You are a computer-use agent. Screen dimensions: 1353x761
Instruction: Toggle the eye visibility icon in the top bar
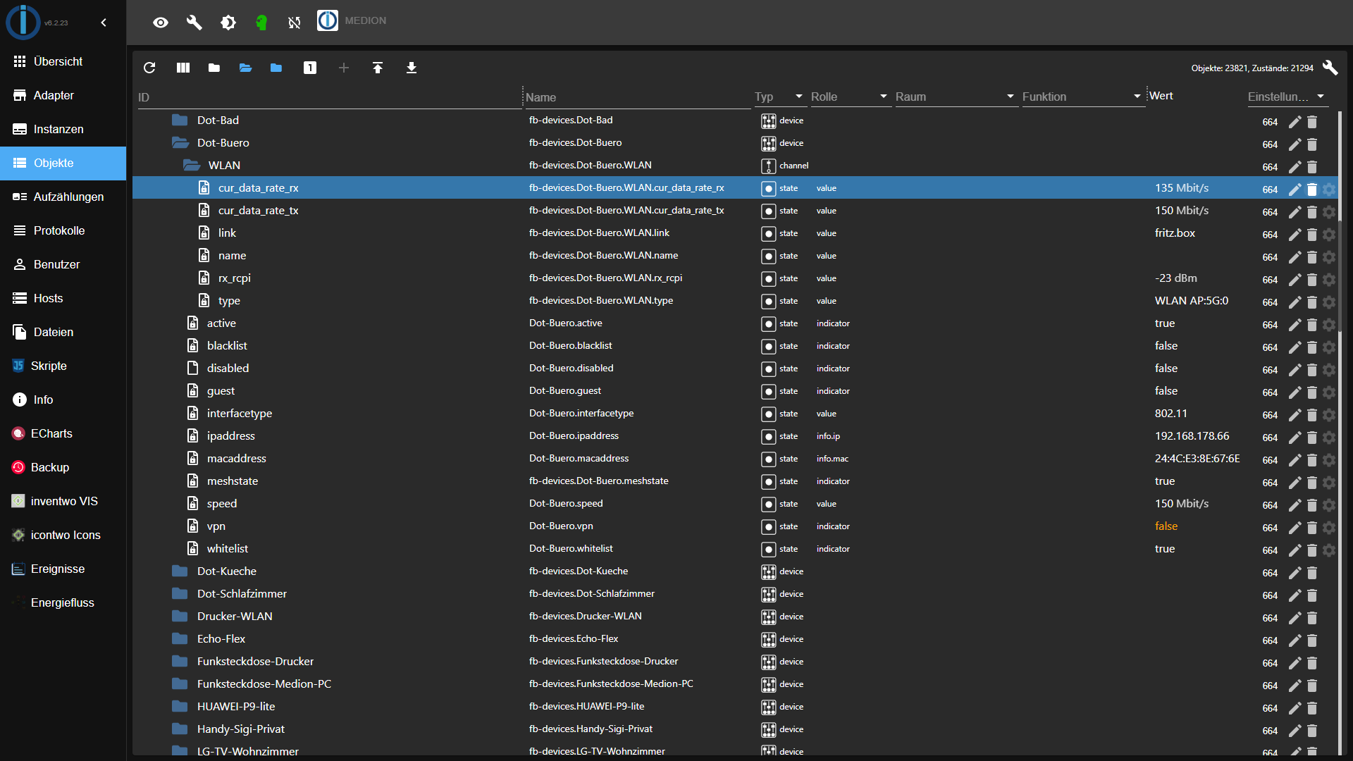[161, 23]
